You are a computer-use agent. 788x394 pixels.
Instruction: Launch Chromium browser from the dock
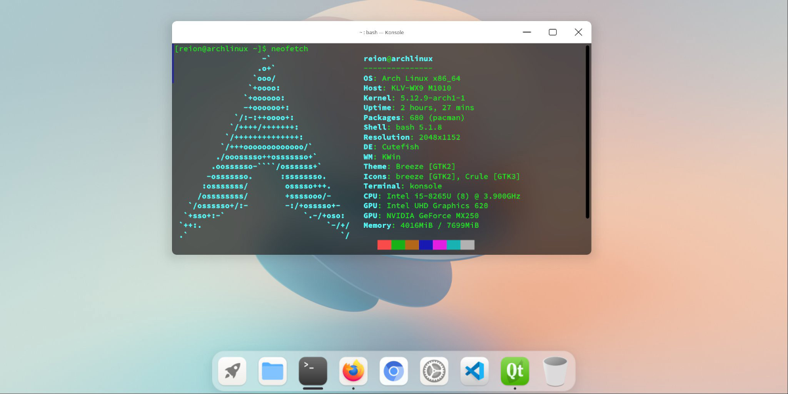pyautogui.click(x=394, y=371)
